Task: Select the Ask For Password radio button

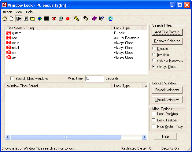Action: click(x=154, y=61)
